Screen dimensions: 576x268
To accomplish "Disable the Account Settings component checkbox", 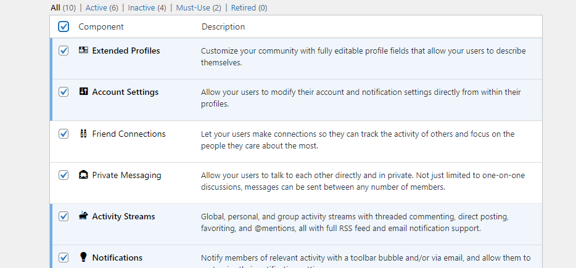I will 64,92.
